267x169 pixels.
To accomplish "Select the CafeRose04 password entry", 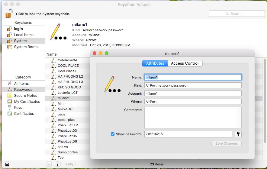I will 68,60.
